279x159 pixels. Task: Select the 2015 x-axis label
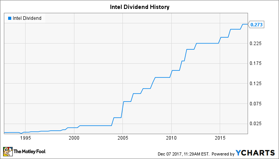tap(220, 138)
